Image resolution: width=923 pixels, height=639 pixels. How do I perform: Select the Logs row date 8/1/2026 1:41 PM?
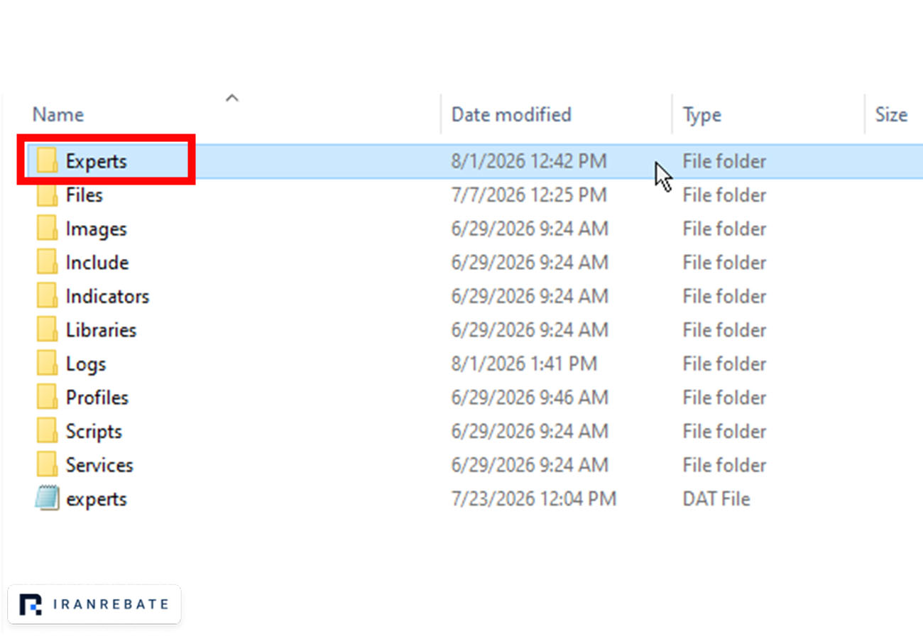pyautogui.click(x=524, y=364)
